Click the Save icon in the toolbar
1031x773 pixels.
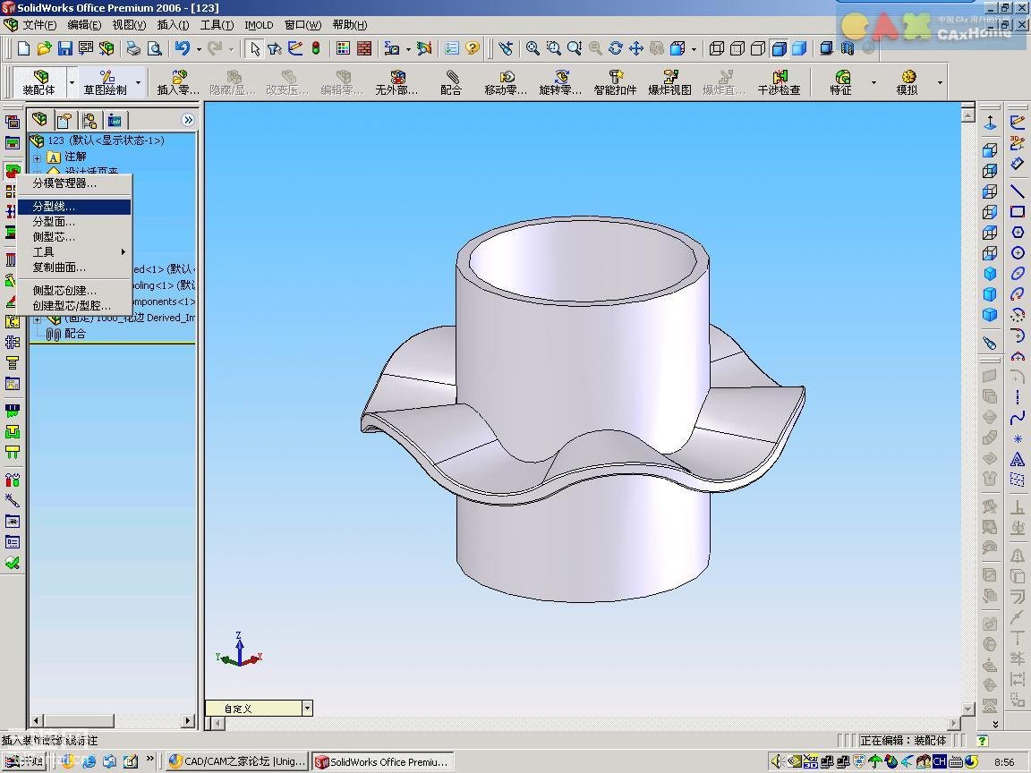(64, 48)
